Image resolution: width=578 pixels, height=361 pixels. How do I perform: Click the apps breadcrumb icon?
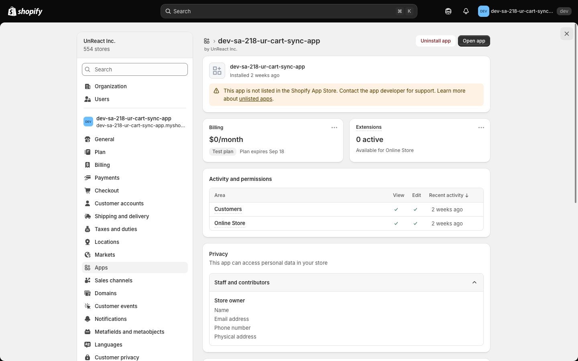point(207,41)
